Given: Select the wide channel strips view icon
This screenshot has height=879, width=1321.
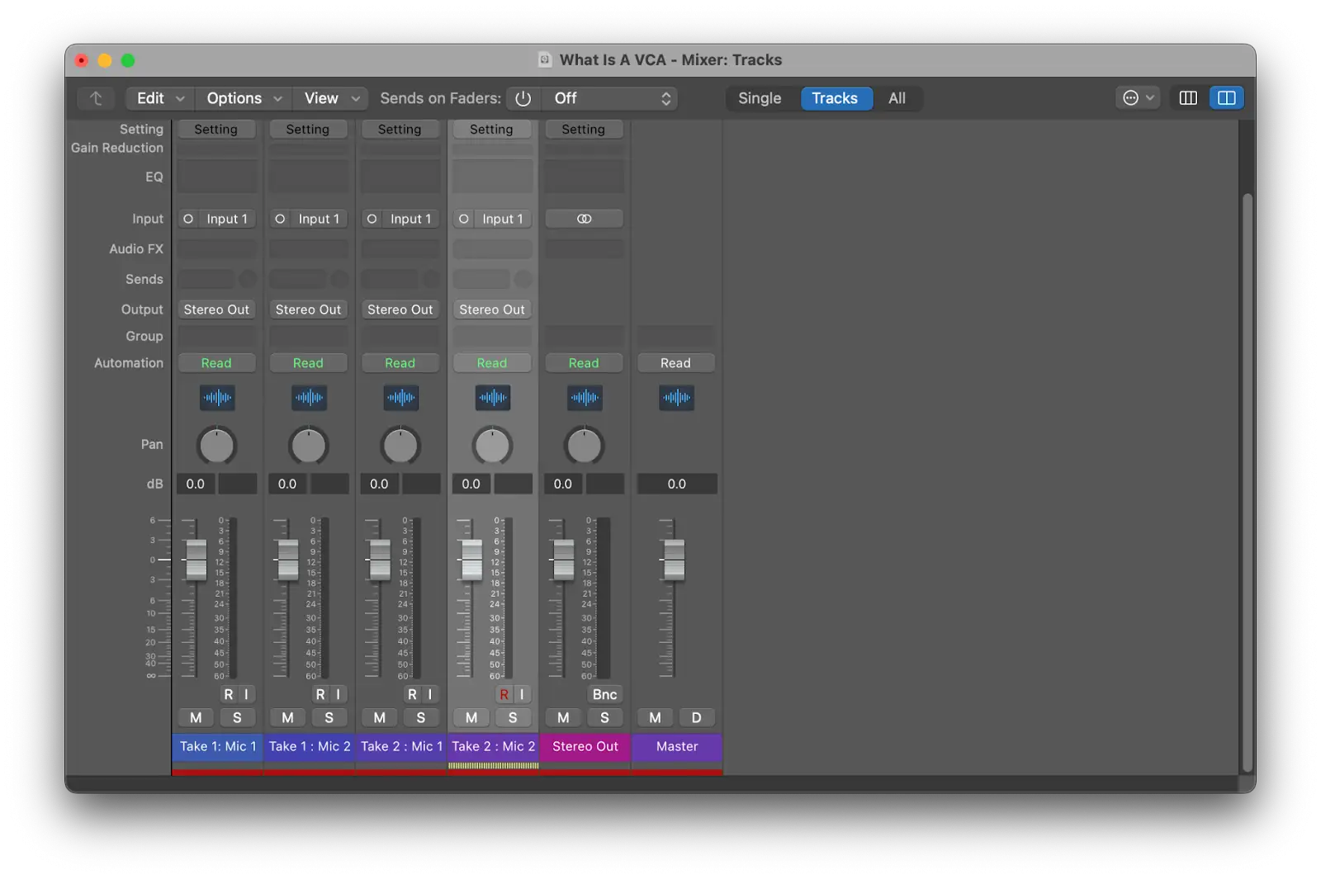Looking at the screenshot, I should point(1227,98).
